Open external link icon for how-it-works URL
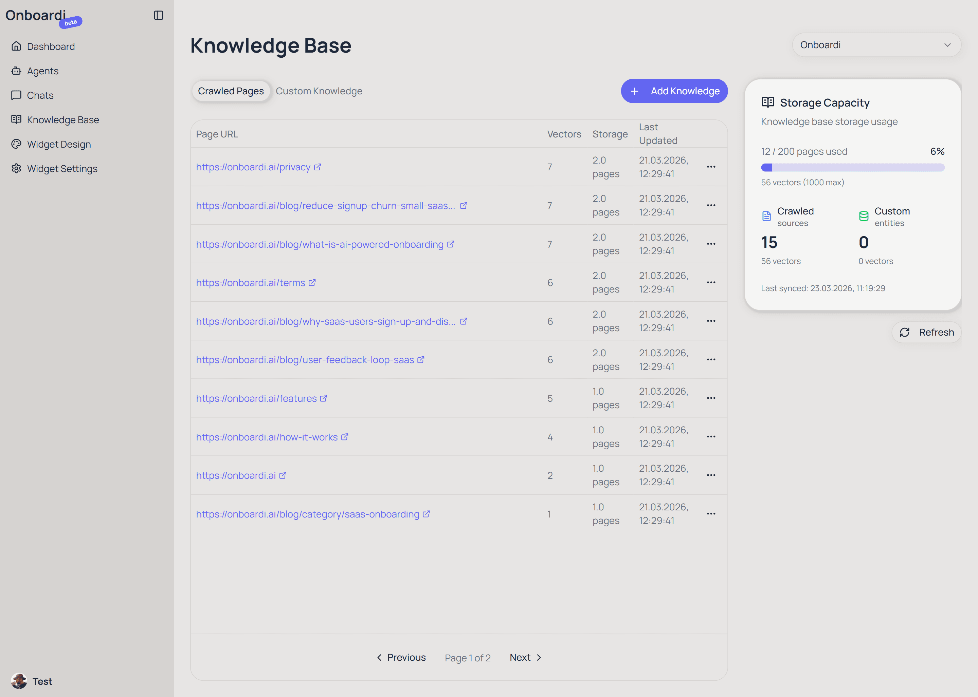Image resolution: width=978 pixels, height=697 pixels. click(x=344, y=437)
